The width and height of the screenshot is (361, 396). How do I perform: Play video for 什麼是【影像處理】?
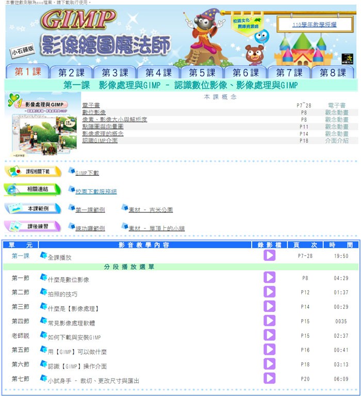coord(269,307)
